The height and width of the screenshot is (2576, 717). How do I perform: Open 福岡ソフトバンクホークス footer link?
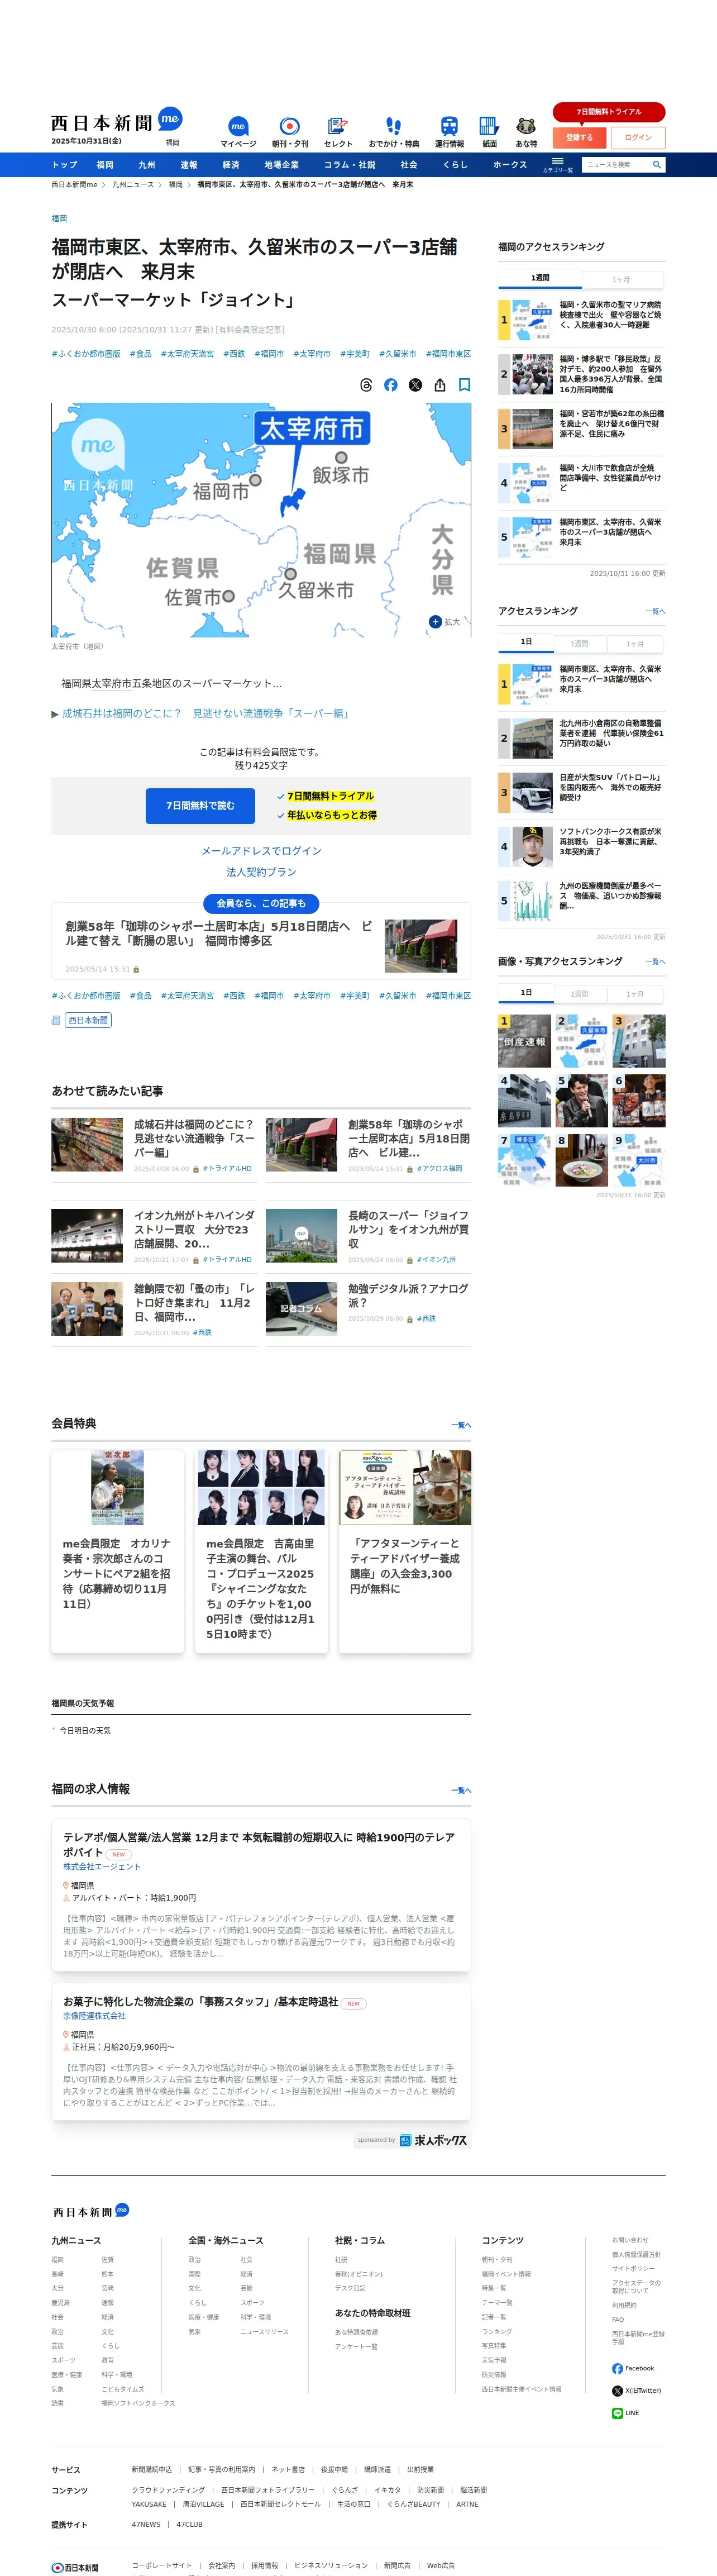pos(138,2403)
